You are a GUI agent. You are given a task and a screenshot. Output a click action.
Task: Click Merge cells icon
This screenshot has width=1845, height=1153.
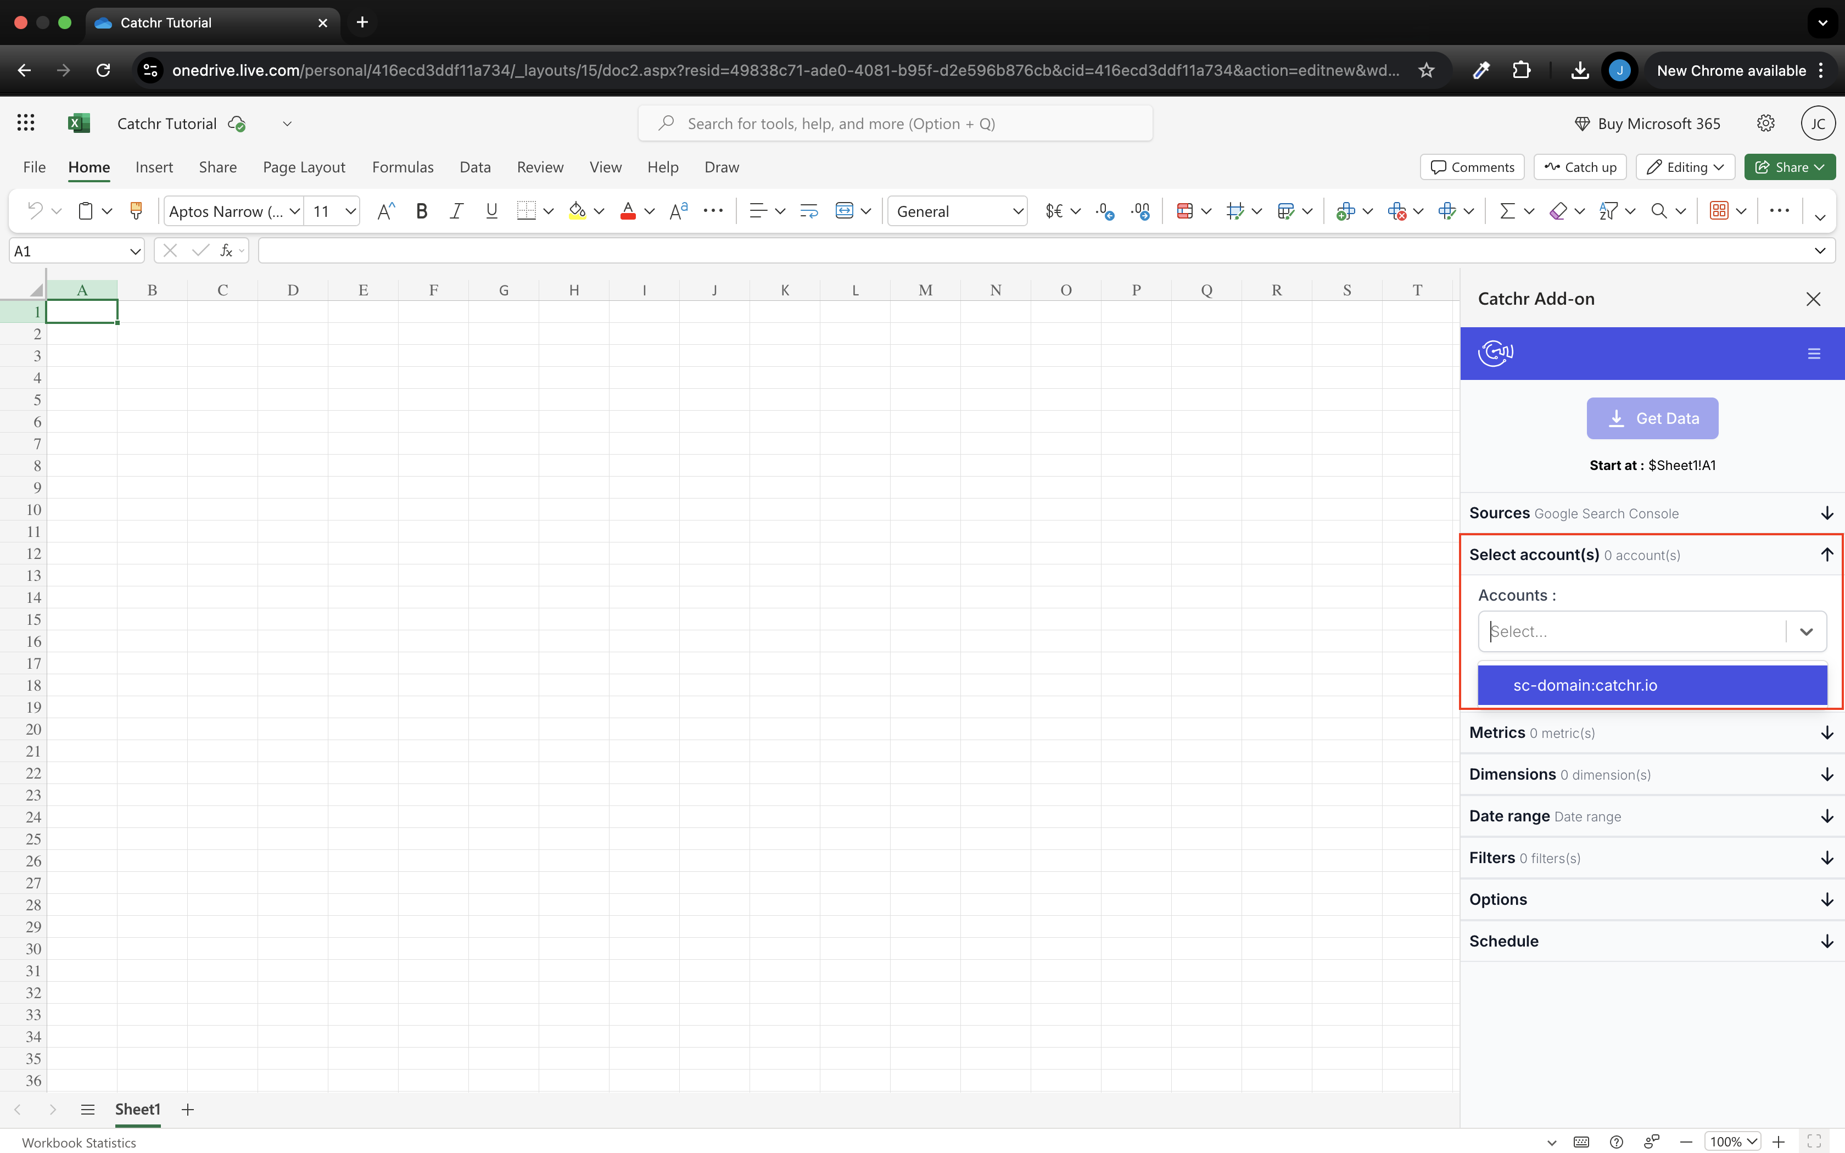tap(844, 211)
